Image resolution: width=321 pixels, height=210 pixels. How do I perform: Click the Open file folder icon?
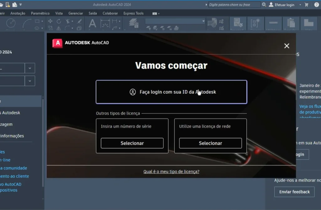tap(2, 4)
